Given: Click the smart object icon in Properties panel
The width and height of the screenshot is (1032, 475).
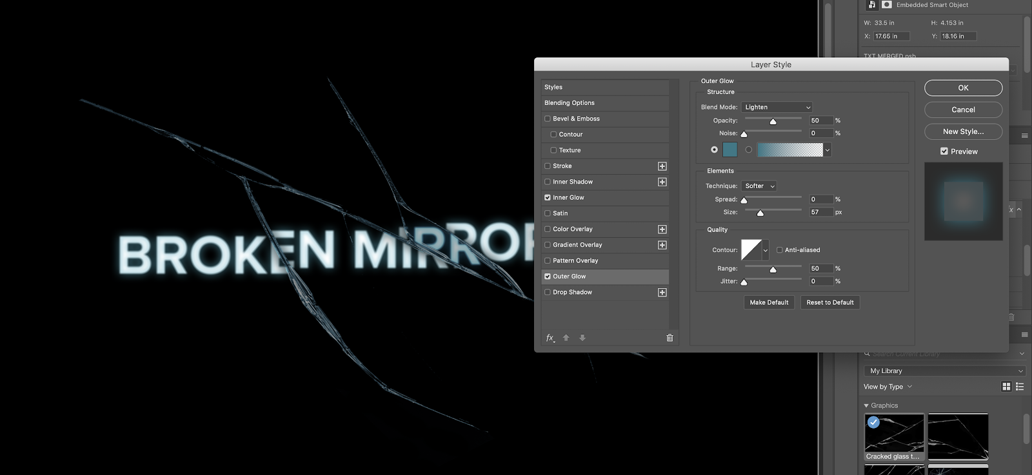Looking at the screenshot, I should point(872,5).
